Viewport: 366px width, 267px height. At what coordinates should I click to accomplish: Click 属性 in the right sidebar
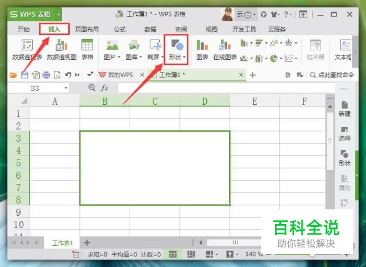[344, 183]
